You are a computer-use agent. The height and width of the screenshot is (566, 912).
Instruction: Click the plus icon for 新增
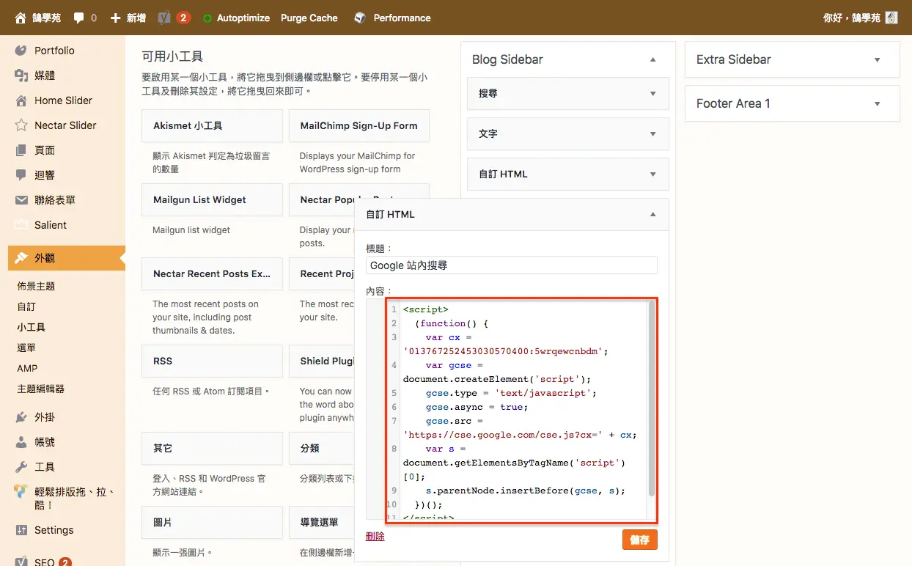115,18
